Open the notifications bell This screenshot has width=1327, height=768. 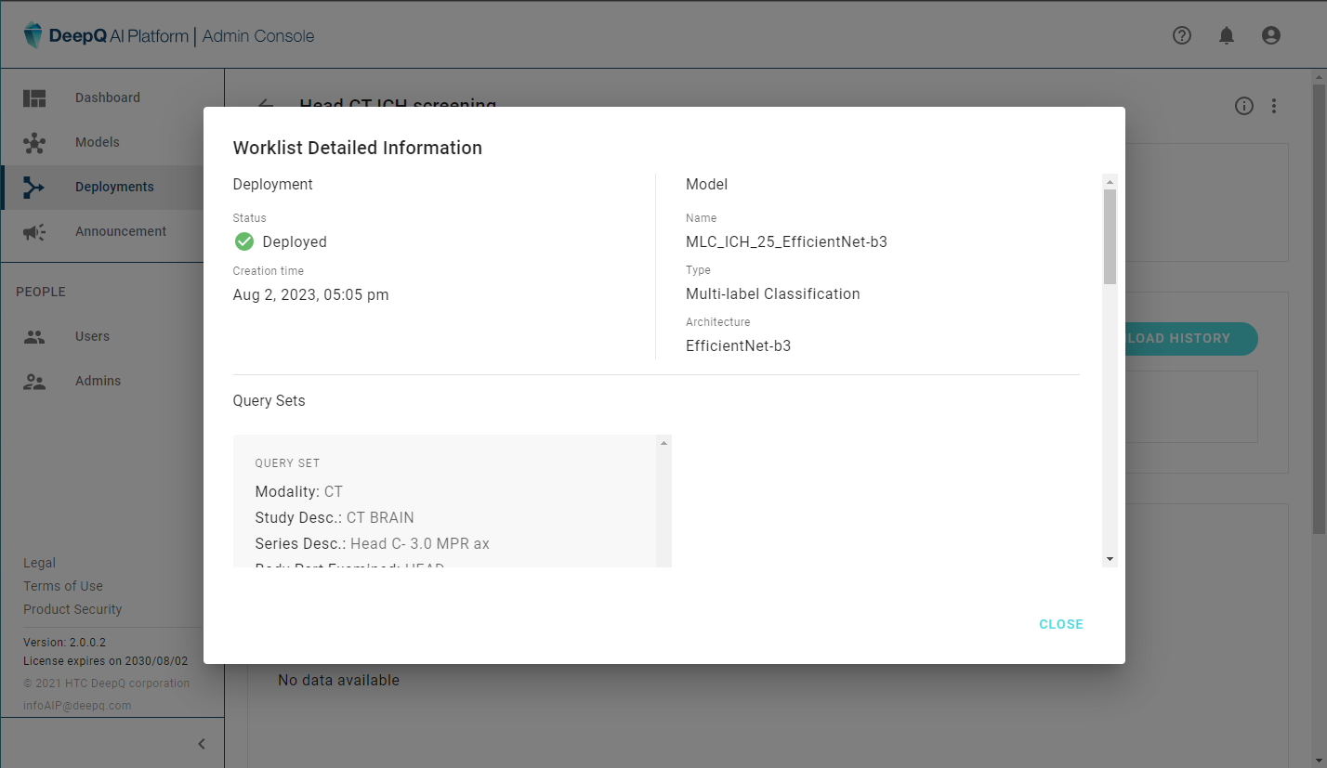point(1227,35)
